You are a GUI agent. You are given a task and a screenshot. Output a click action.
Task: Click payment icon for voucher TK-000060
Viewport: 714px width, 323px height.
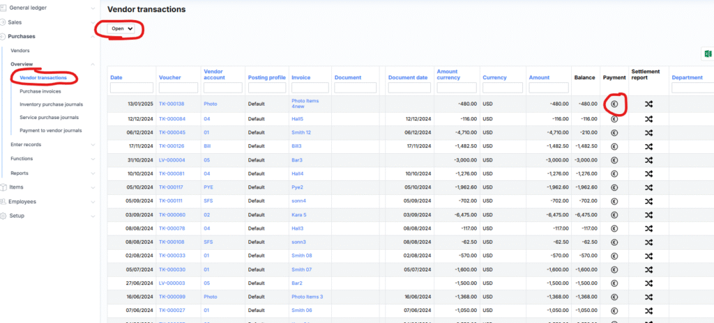tap(614, 214)
